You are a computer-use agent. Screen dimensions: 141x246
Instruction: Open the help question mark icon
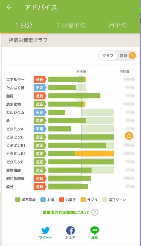click(94, 212)
